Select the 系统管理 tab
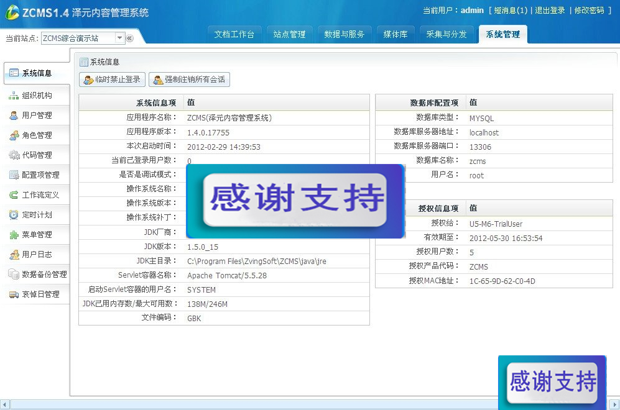Viewport: 620px width, 410px height. (x=503, y=34)
